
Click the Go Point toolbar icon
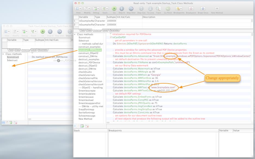[x=168, y=9]
